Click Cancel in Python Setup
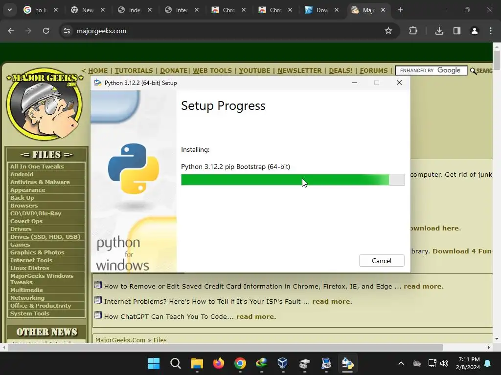 click(382, 261)
